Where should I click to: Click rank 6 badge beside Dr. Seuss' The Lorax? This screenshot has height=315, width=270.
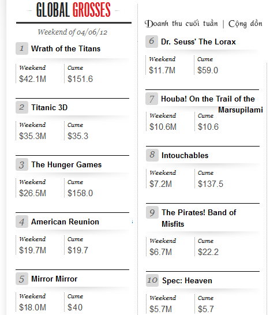click(x=152, y=42)
